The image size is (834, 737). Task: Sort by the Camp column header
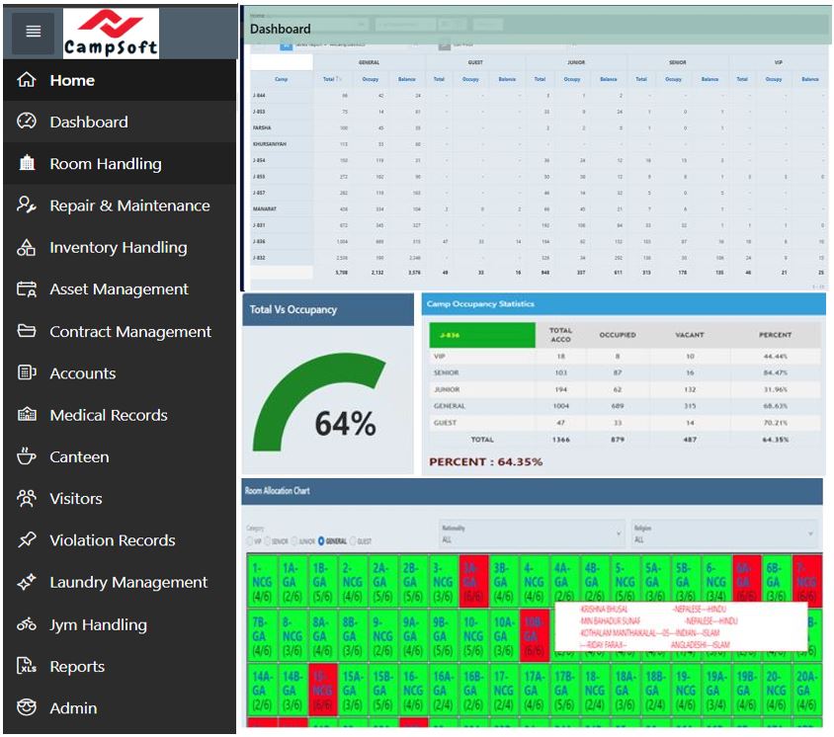(281, 79)
